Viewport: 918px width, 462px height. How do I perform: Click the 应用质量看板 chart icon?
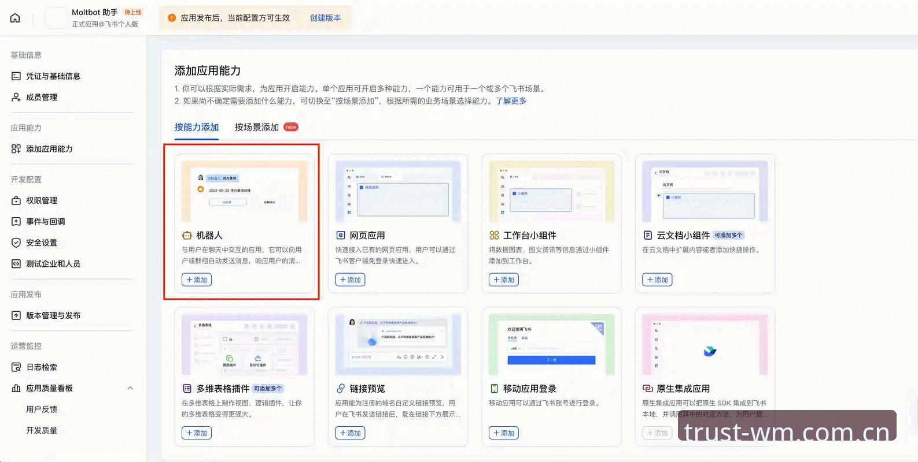click(16, 388)
